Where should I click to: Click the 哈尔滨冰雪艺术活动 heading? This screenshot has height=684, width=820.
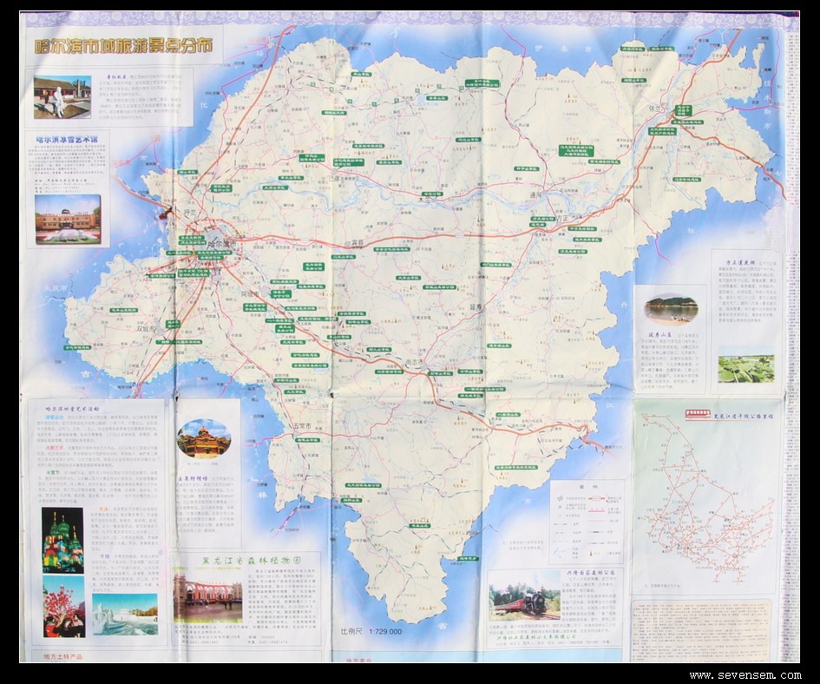tap(72, 408)
